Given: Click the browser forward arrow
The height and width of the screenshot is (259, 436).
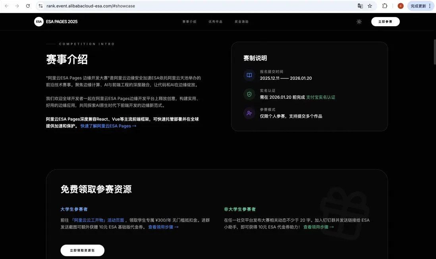Looking at the screenshot, I should tap(17, 6).
